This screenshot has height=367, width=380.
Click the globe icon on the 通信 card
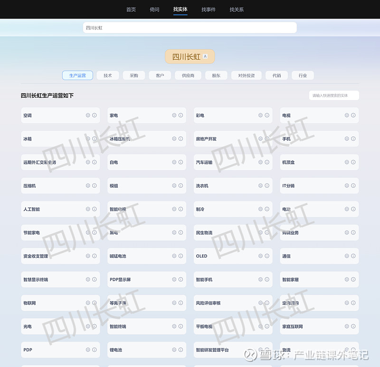pyautogui.click(x=347, y=256)
